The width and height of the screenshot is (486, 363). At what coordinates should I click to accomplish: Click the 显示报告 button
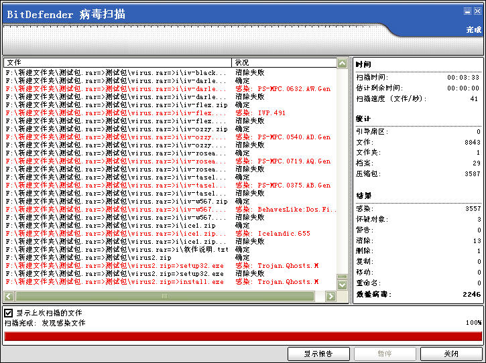(x=318, y=354)
